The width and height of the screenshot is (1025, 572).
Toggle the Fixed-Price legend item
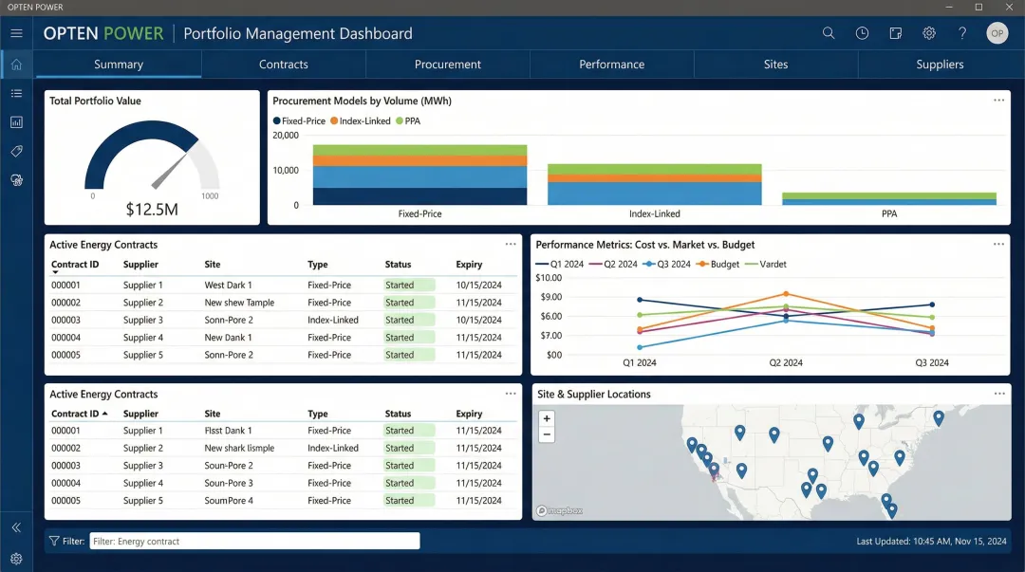coord(298,120)
